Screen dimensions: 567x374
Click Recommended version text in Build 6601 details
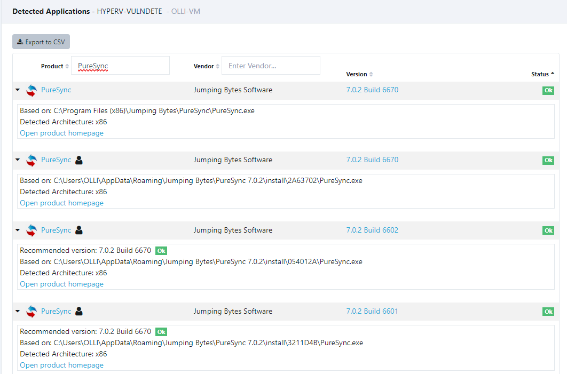pos(85,331)
